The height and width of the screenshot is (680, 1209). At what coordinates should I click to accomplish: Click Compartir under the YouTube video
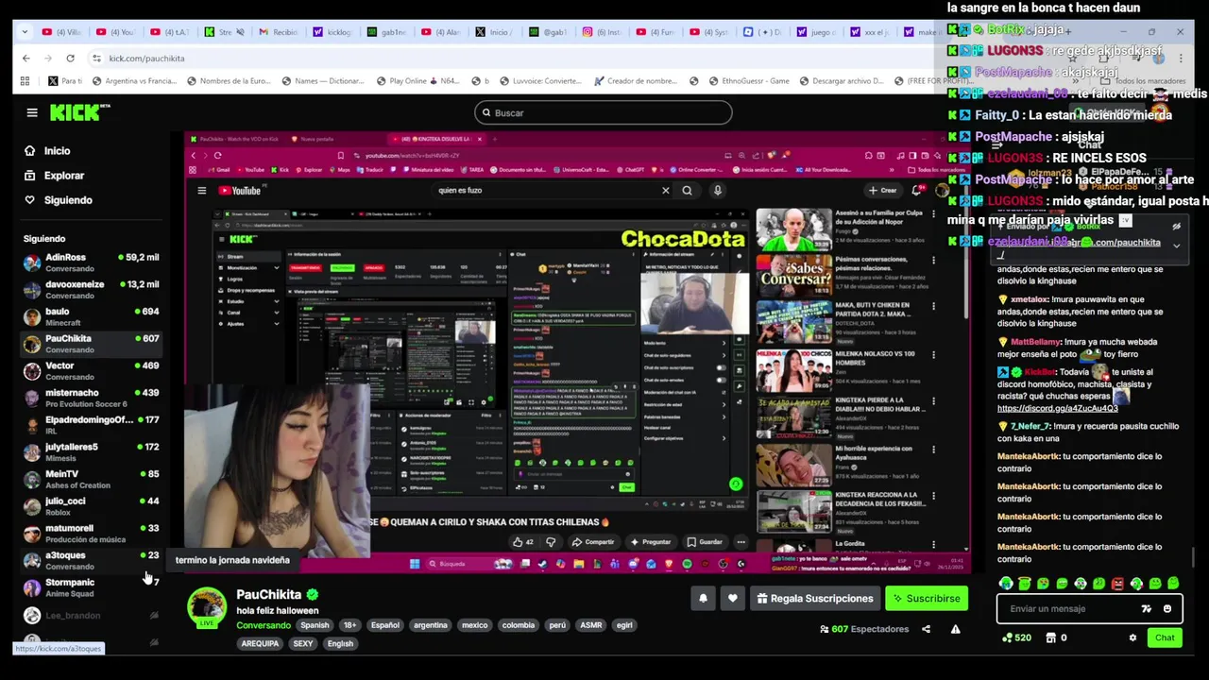coord(593,542)
